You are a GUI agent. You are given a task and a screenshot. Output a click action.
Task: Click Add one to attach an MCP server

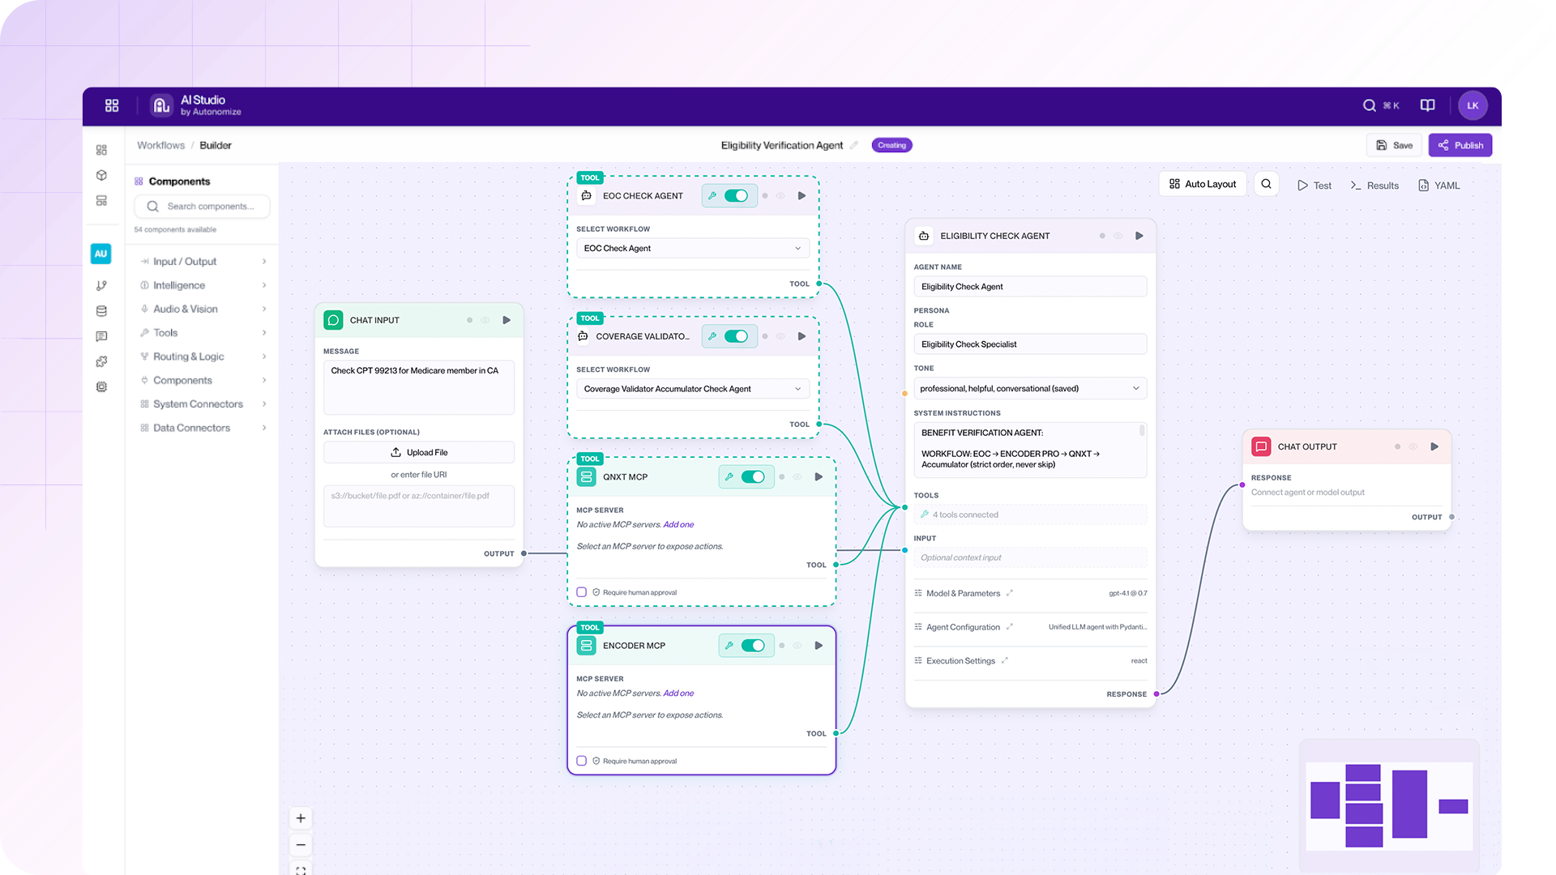click(x=679, y=524)
